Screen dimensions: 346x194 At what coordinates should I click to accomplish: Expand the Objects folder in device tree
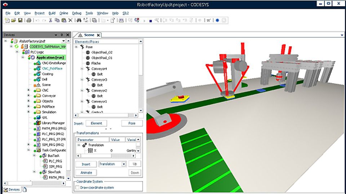(28, 101)
